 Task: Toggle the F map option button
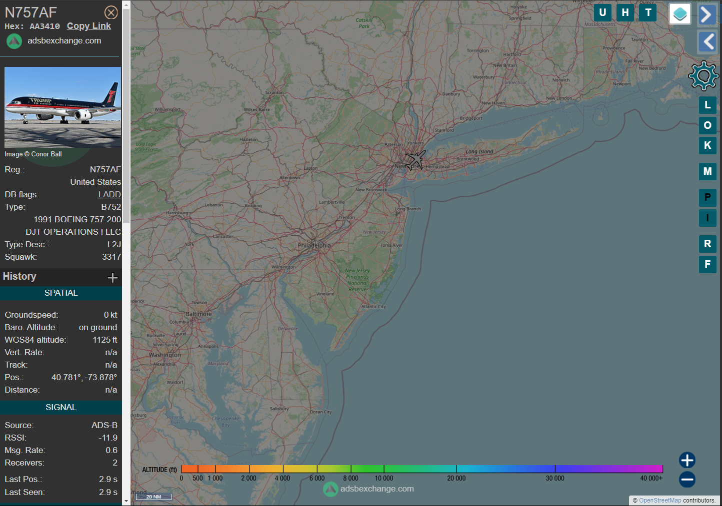click(x=707, y=264)
